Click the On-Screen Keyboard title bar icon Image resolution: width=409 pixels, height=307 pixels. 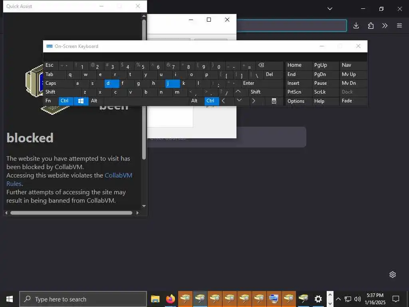click(x=49, y=46)
